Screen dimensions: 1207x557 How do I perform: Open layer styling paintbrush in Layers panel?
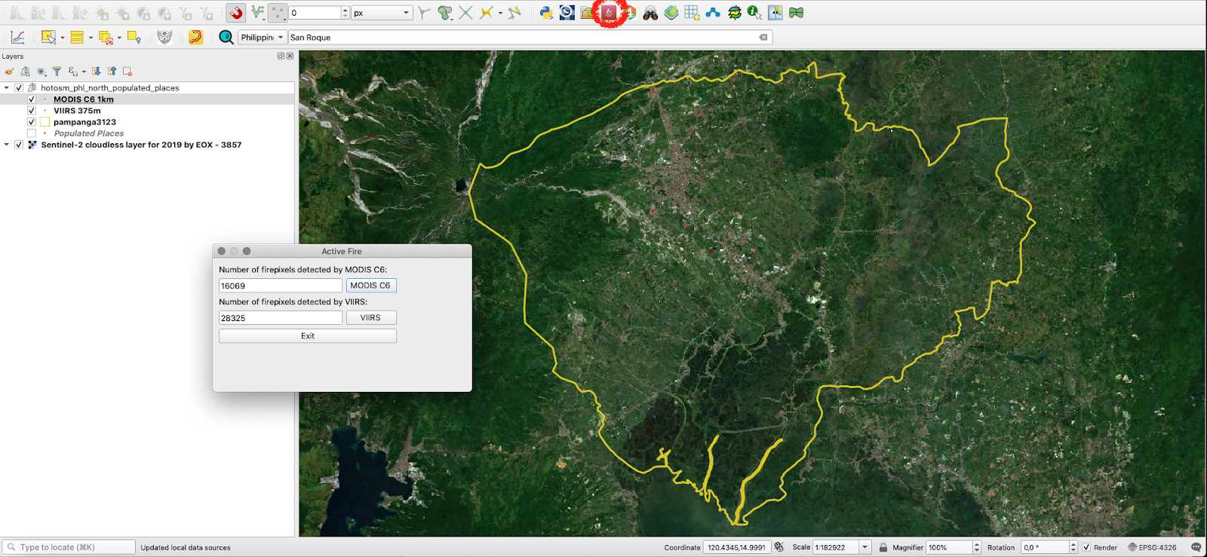pos(9,72)
